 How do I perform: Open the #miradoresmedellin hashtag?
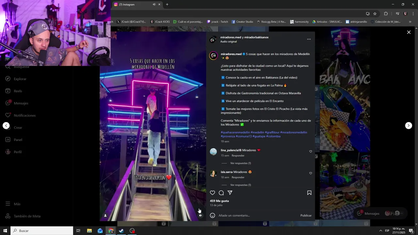pos(294,133)
